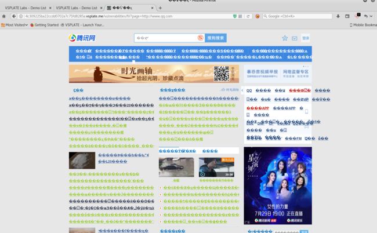Switch to first VSPLATE Labs - Demo List tab
This screenshot has height=233, width=377.
click(26, 8)
